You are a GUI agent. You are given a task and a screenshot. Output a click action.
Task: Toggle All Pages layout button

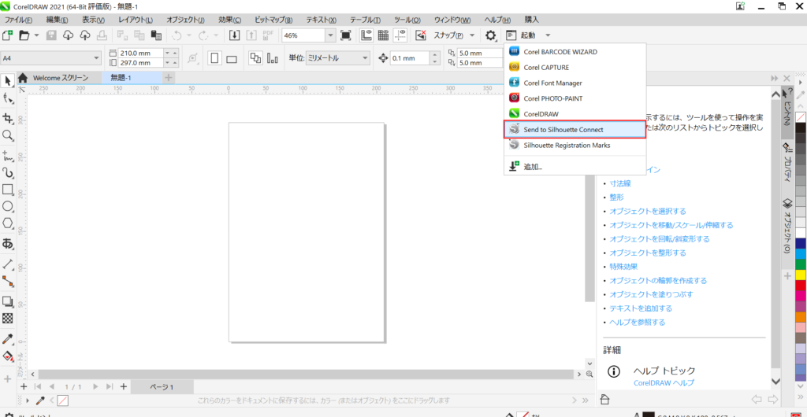coord(255,58)
